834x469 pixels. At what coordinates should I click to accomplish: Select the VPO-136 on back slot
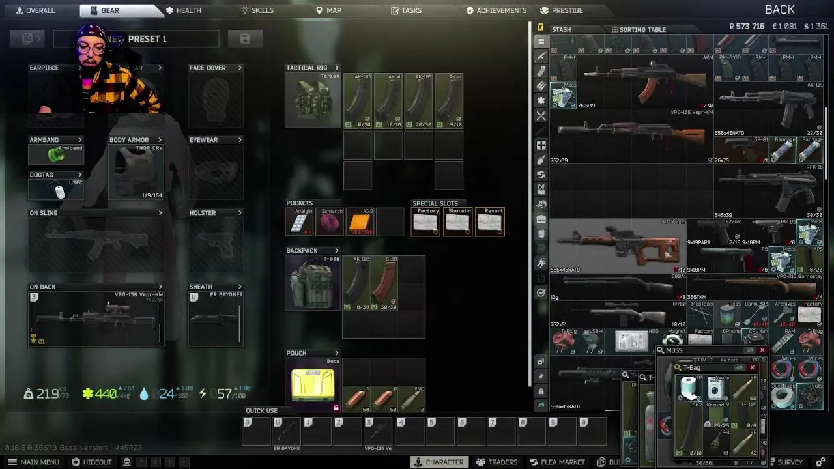[96, 319]
